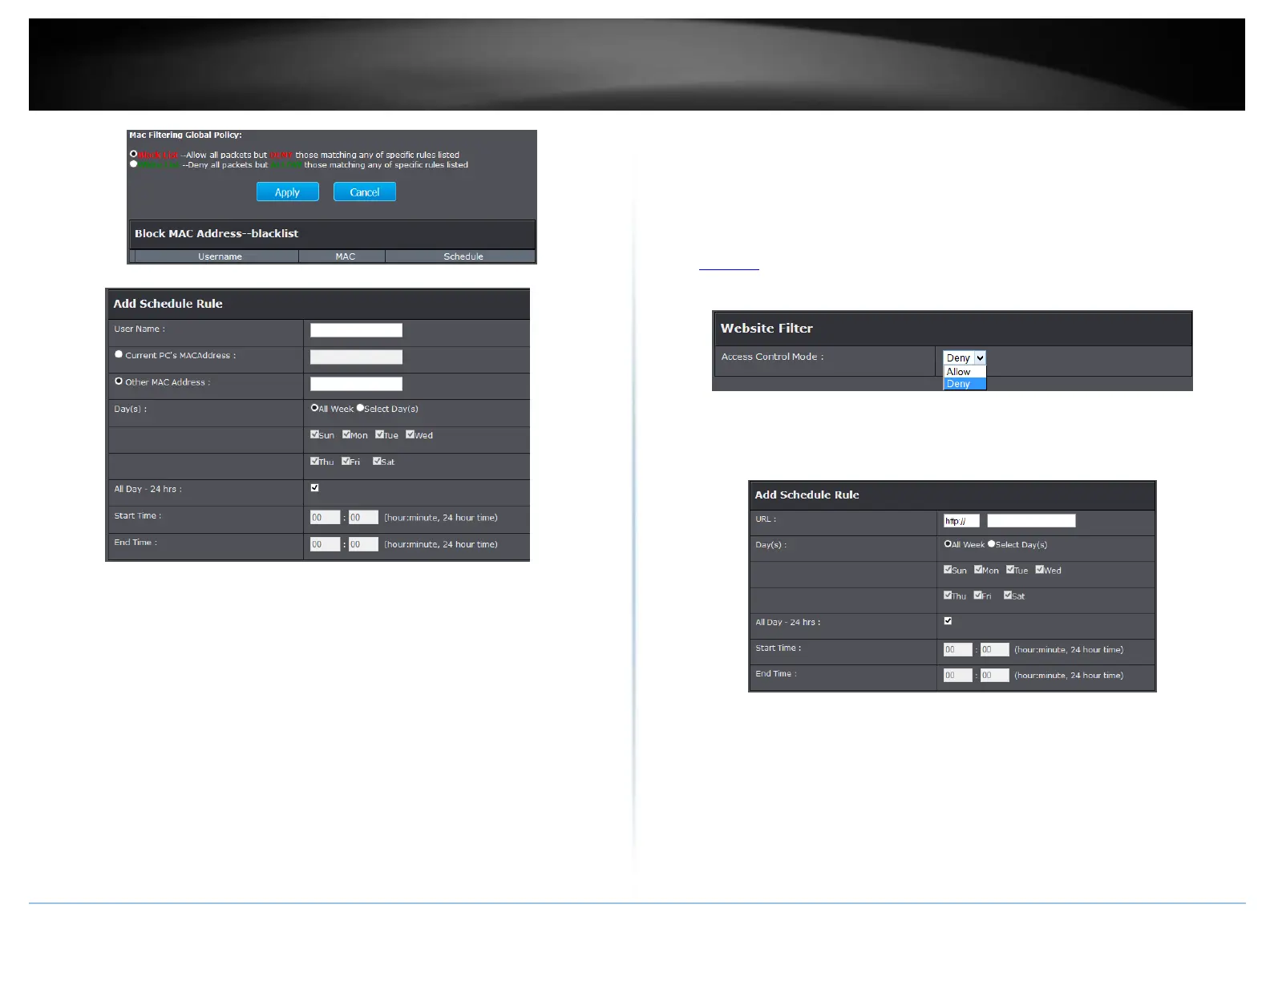
Task: Uncheck All Day - 24 hrs in URL rule
Action: tap(948, 620)
